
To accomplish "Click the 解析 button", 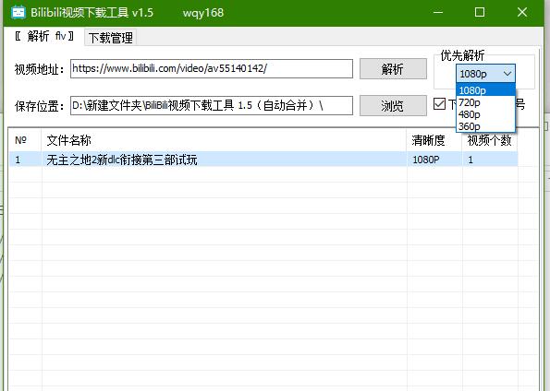I will tap(393, 68).
